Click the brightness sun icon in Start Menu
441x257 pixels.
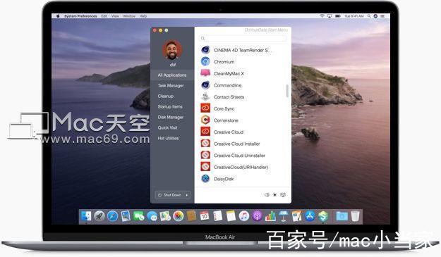click(274, 195)
